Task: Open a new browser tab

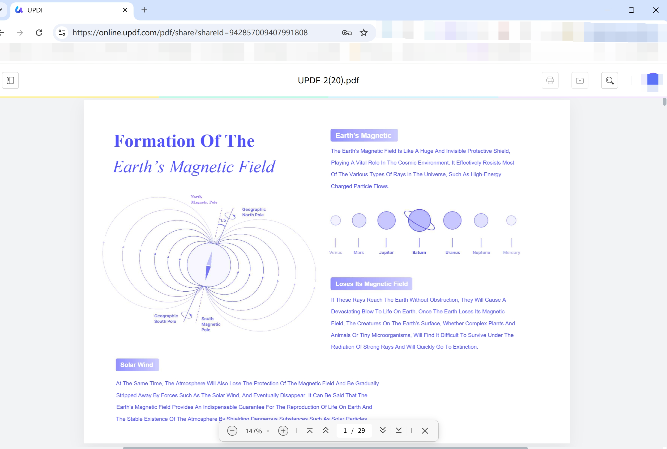Action: click(144, 10)
